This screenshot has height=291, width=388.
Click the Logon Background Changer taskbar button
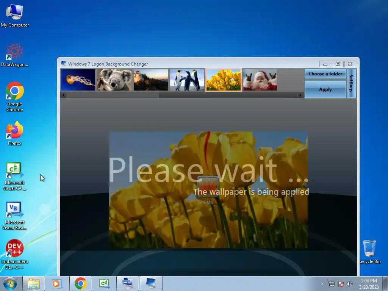pos(151,283)
